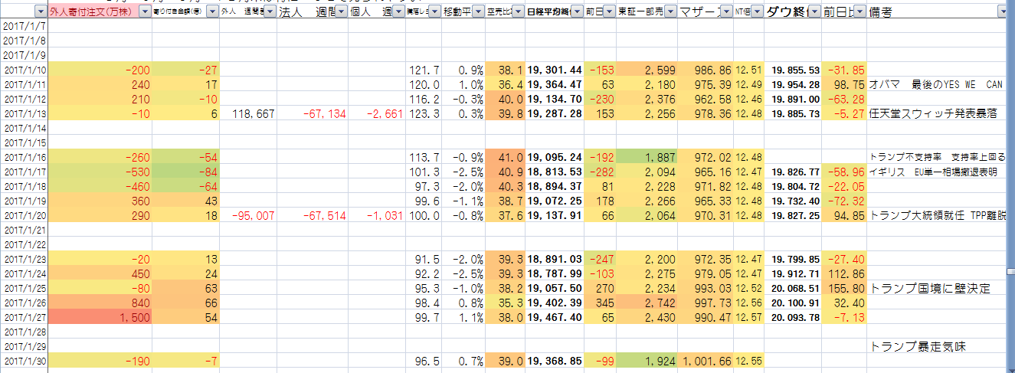Open the ダウ終値 filter dropdown
The width and height of the screenshot is (1015, 373).
tap(814, 12)
